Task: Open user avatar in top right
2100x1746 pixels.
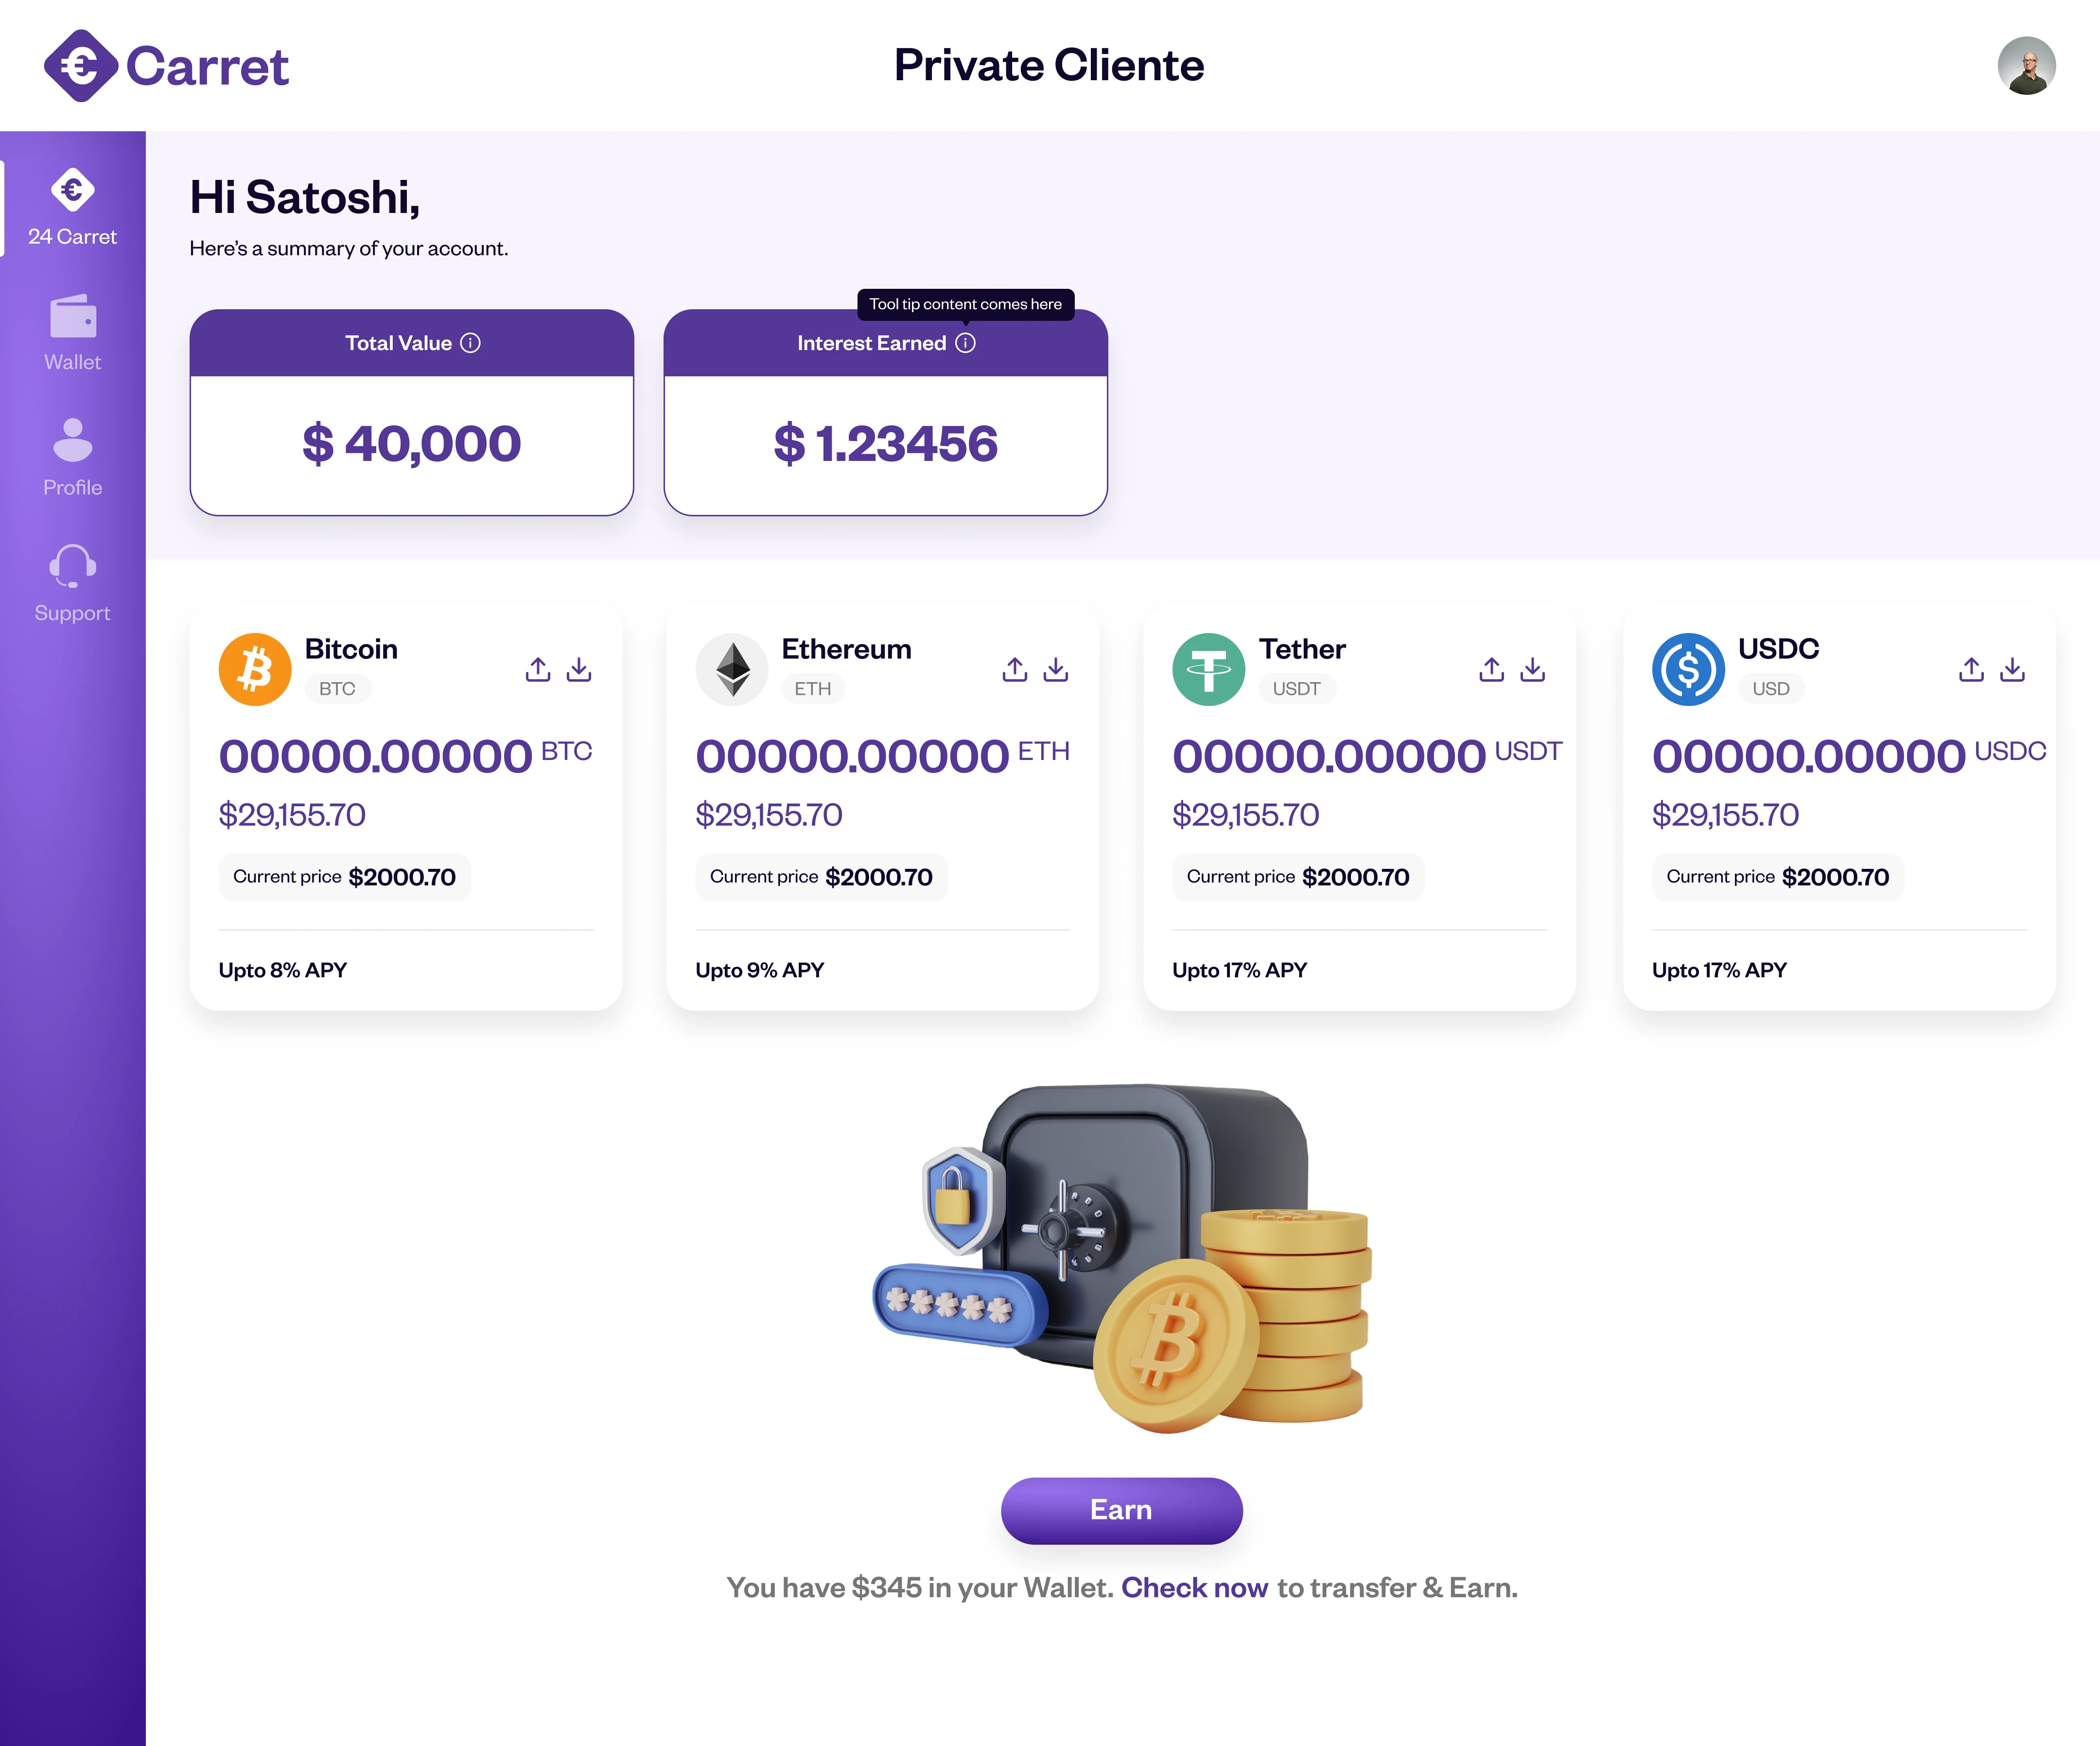Action: tap(2026, 66)
